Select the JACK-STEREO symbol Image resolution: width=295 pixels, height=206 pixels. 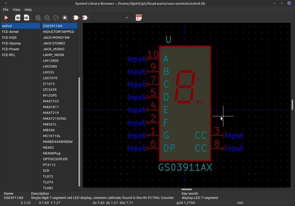coord(60,43)
